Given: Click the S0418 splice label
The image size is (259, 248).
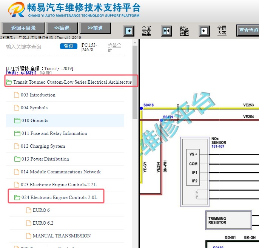Looking at the screenshot, I should click(x=148, y=105).
